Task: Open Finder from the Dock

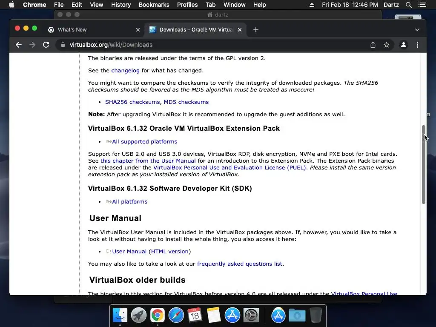Action: (120, 316)
